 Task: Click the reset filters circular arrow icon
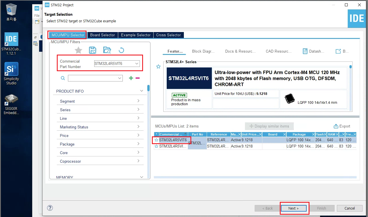[121, 50]
